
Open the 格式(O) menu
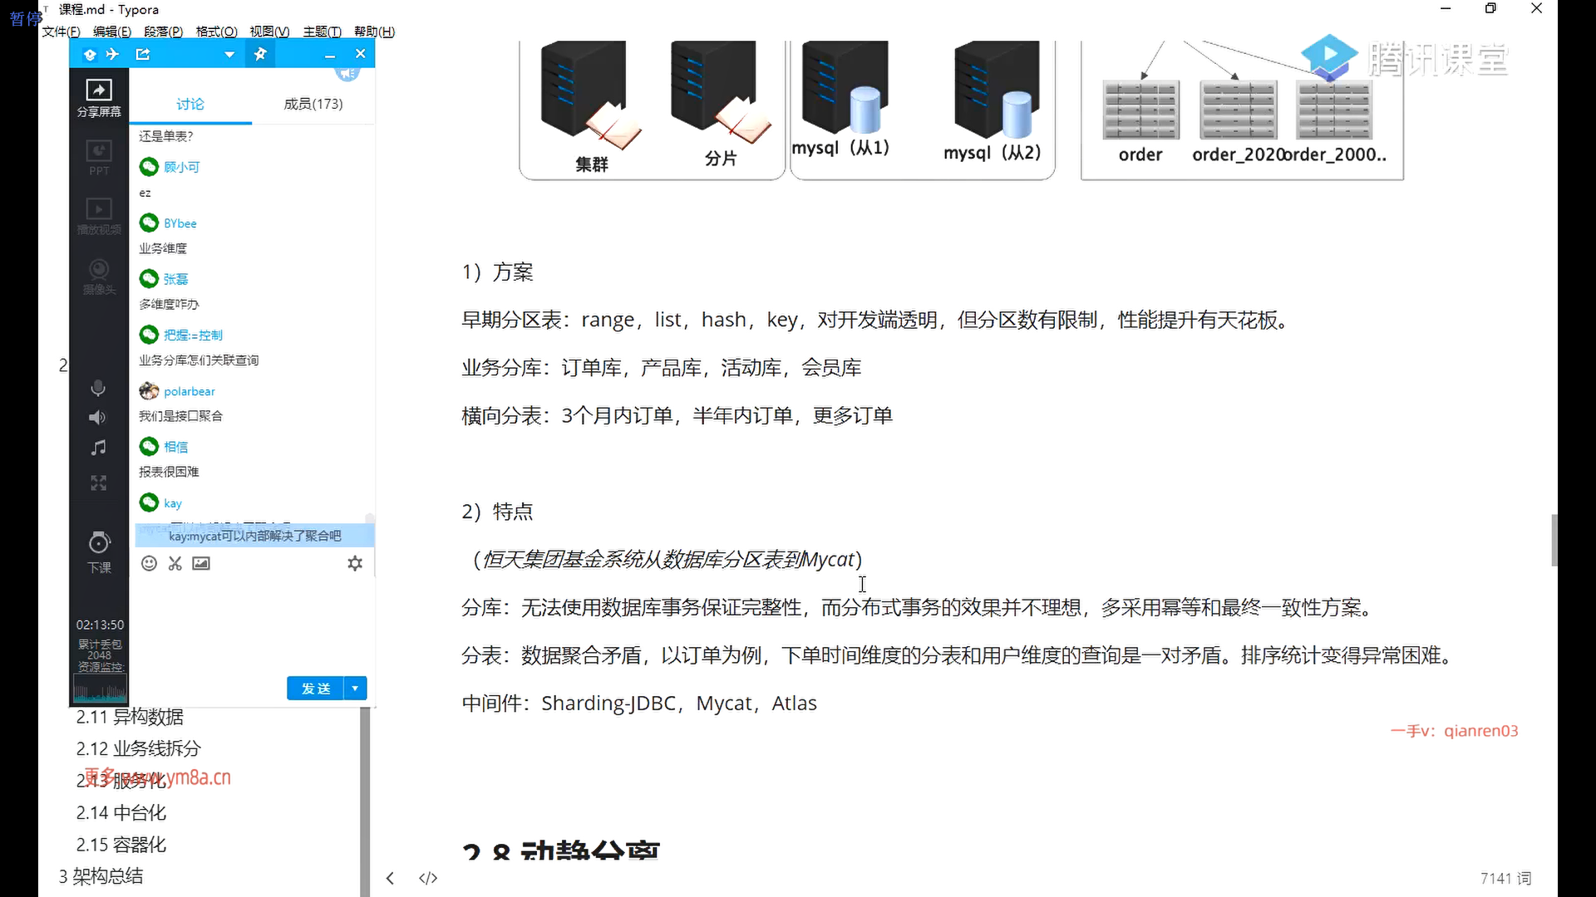[x=216, y=32]
